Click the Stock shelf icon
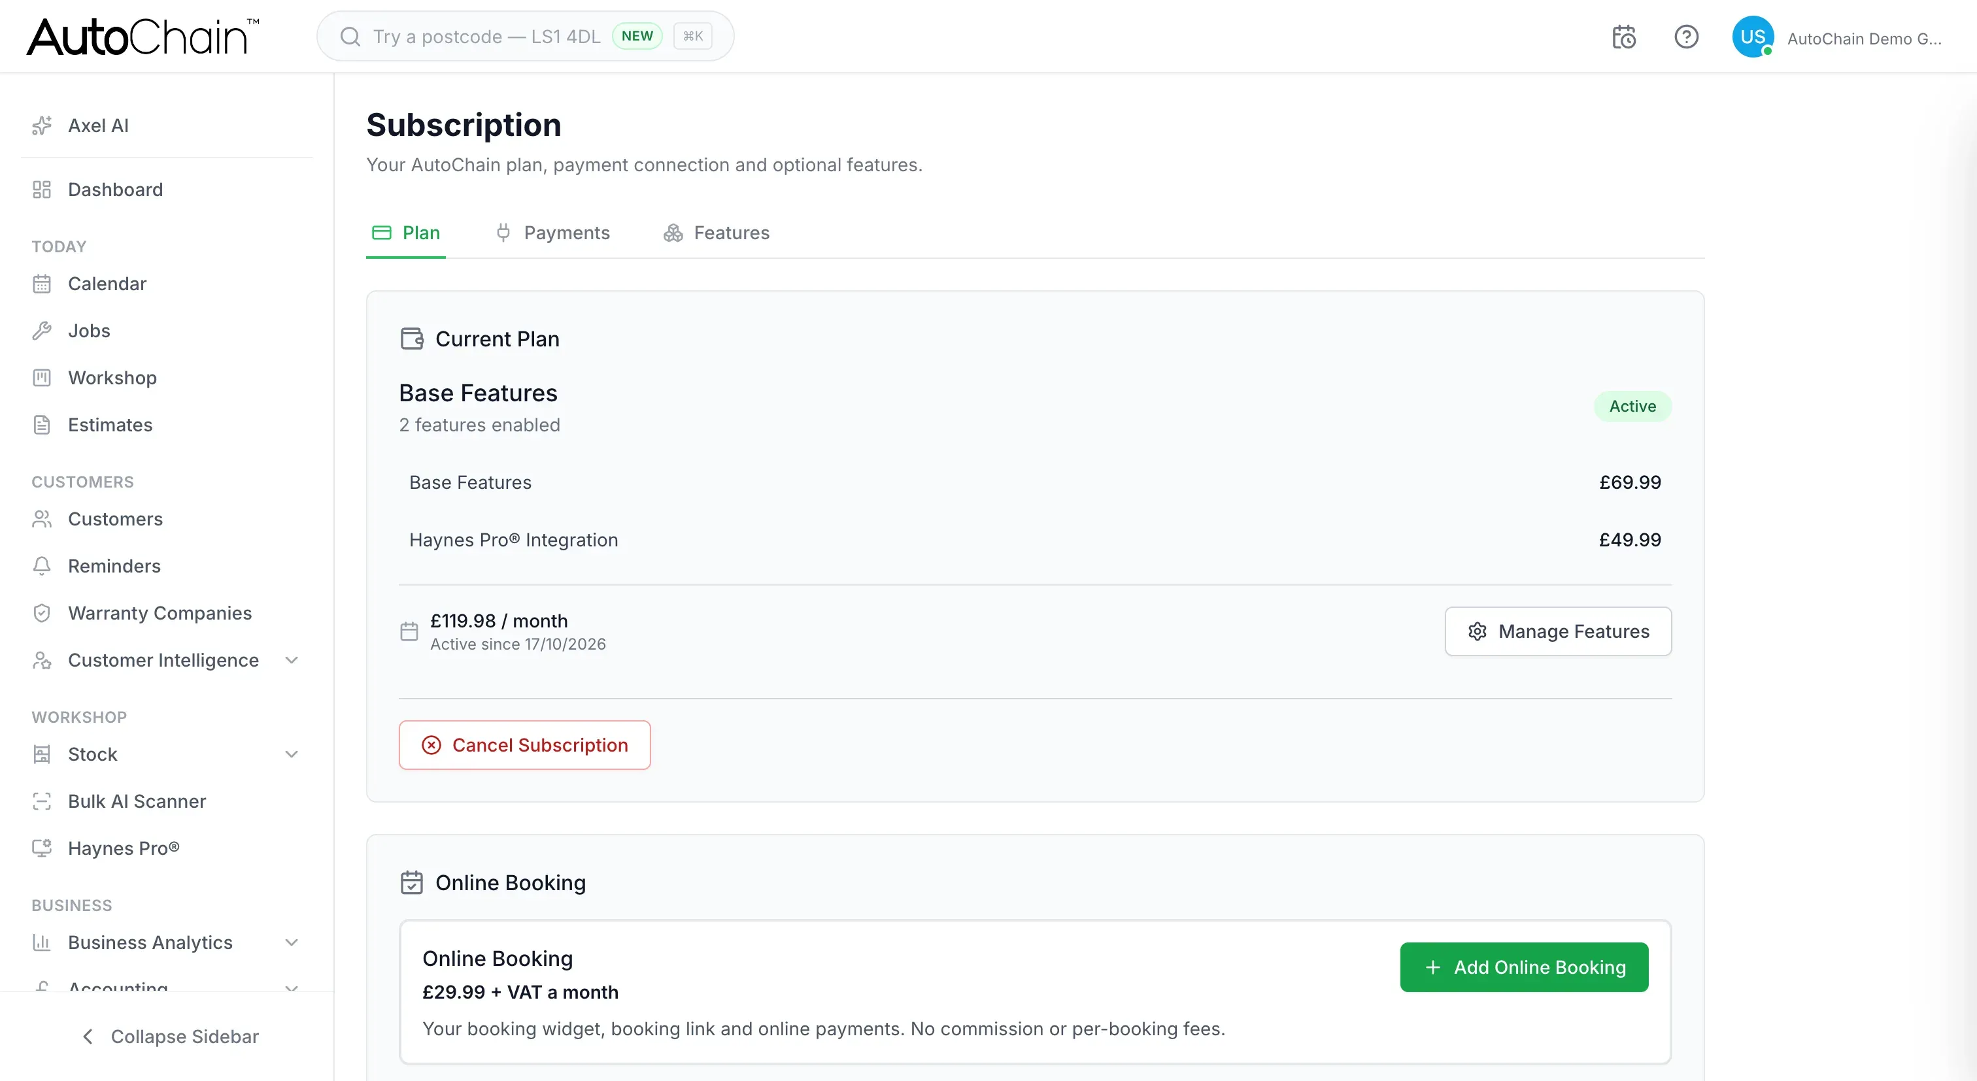1977x1081 pixels. point(41,754)
